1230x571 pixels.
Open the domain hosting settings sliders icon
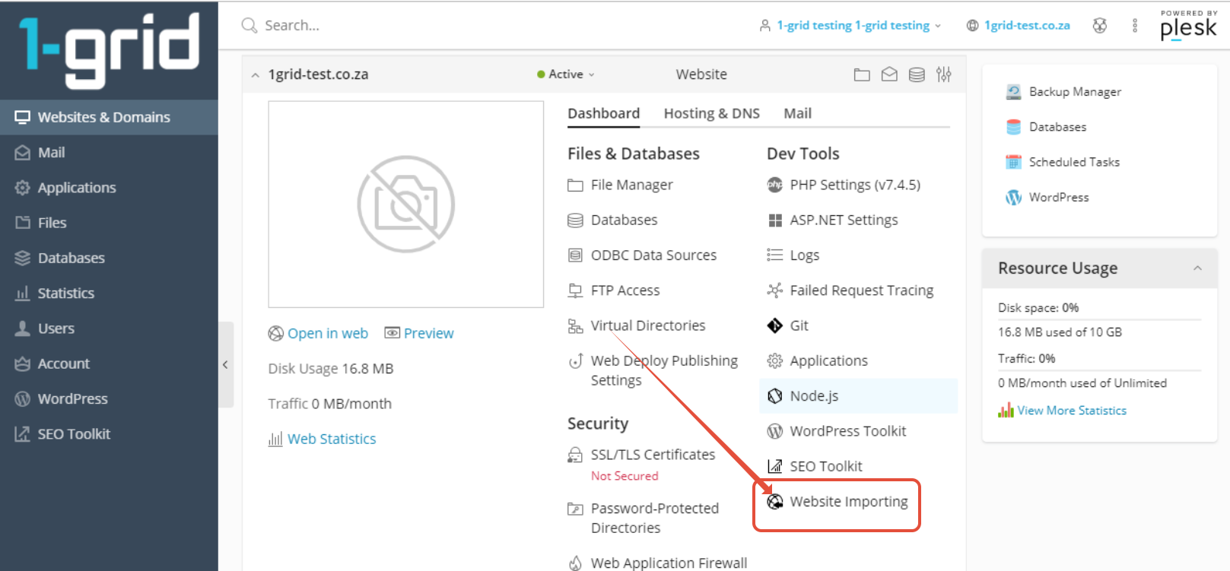(x=944, y=75)
